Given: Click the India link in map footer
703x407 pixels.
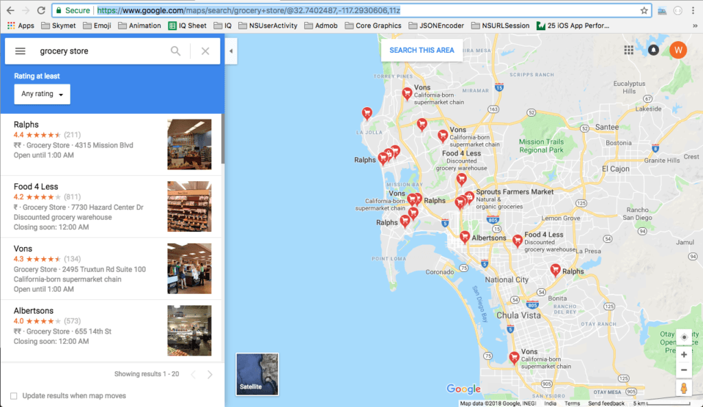Looking at the screenshot, I should [550, 404].
